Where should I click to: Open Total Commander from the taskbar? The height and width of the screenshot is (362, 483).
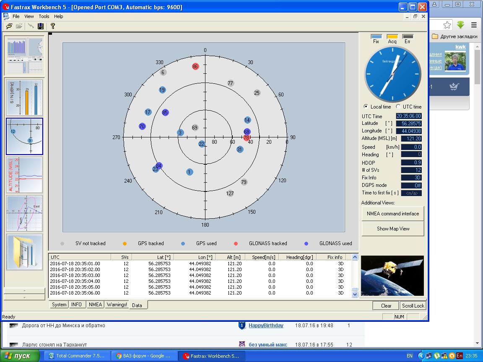coord(76,356)
